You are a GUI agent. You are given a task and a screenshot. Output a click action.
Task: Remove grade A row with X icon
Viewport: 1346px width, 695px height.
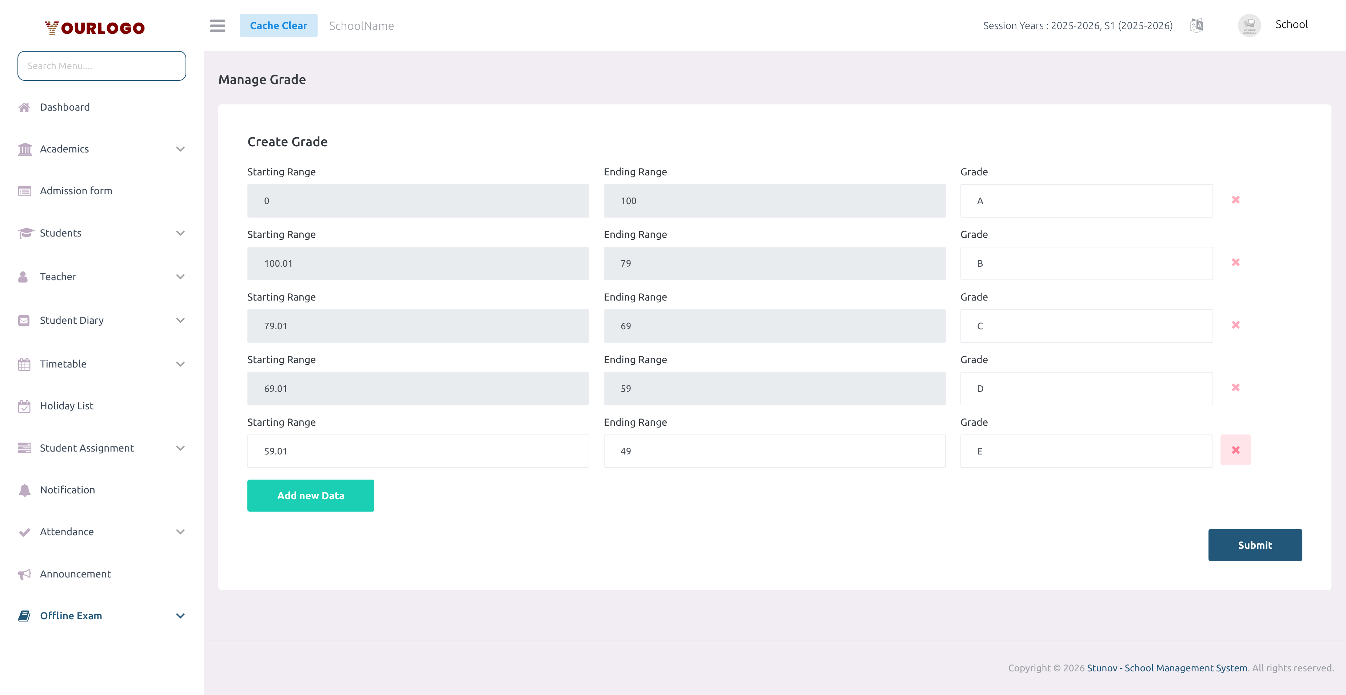[x=1235, y=200]
